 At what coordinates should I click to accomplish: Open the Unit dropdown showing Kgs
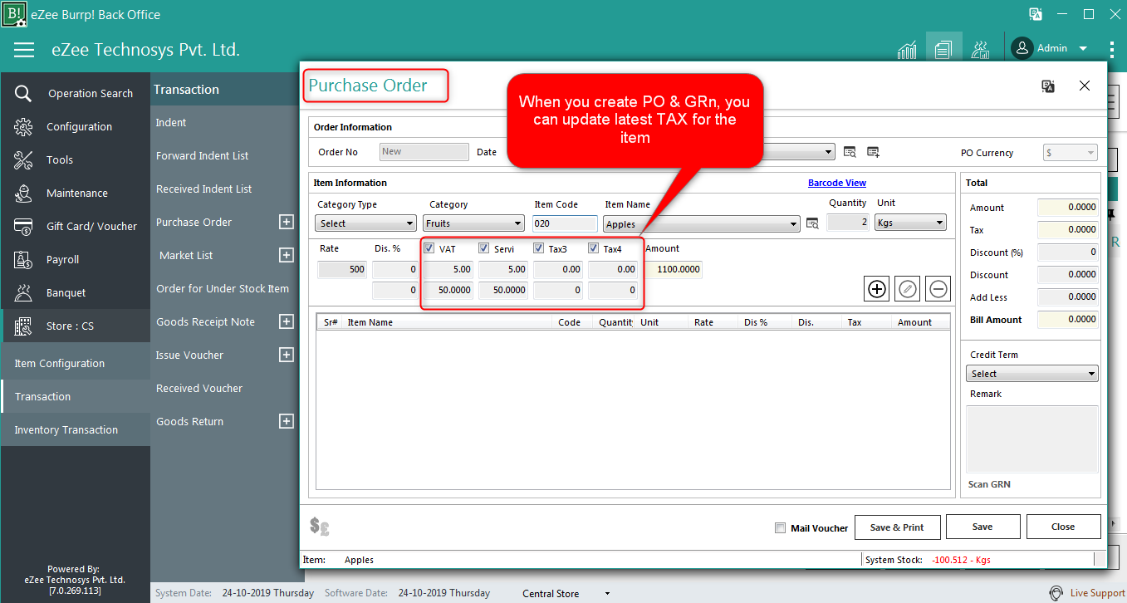910,223
